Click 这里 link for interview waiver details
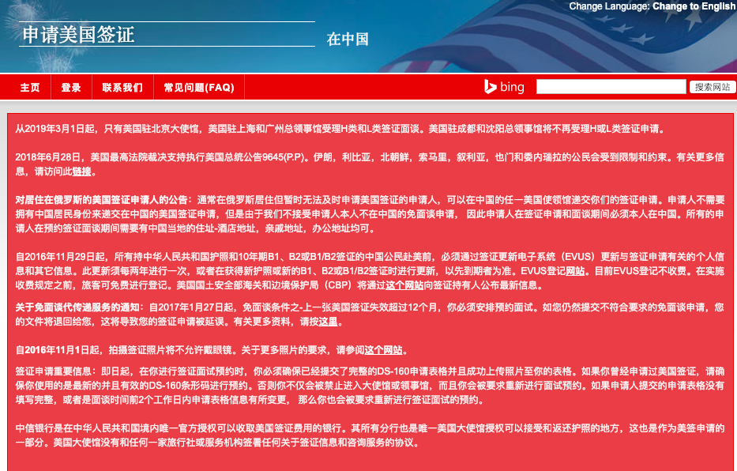This screenshot has width=737, height=471. (x=328, y=322)
